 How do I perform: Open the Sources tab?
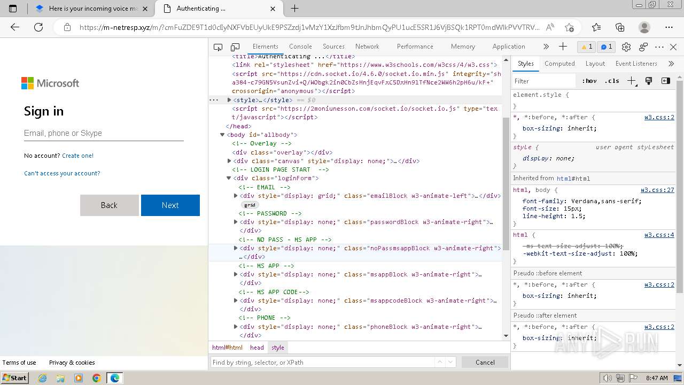pyautogui.click(x=333, y=47)
